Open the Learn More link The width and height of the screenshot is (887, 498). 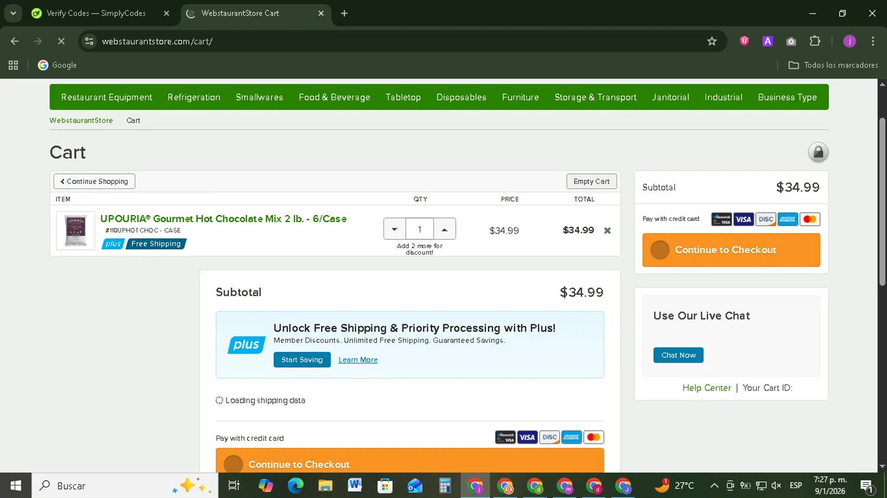coord(358,360)
